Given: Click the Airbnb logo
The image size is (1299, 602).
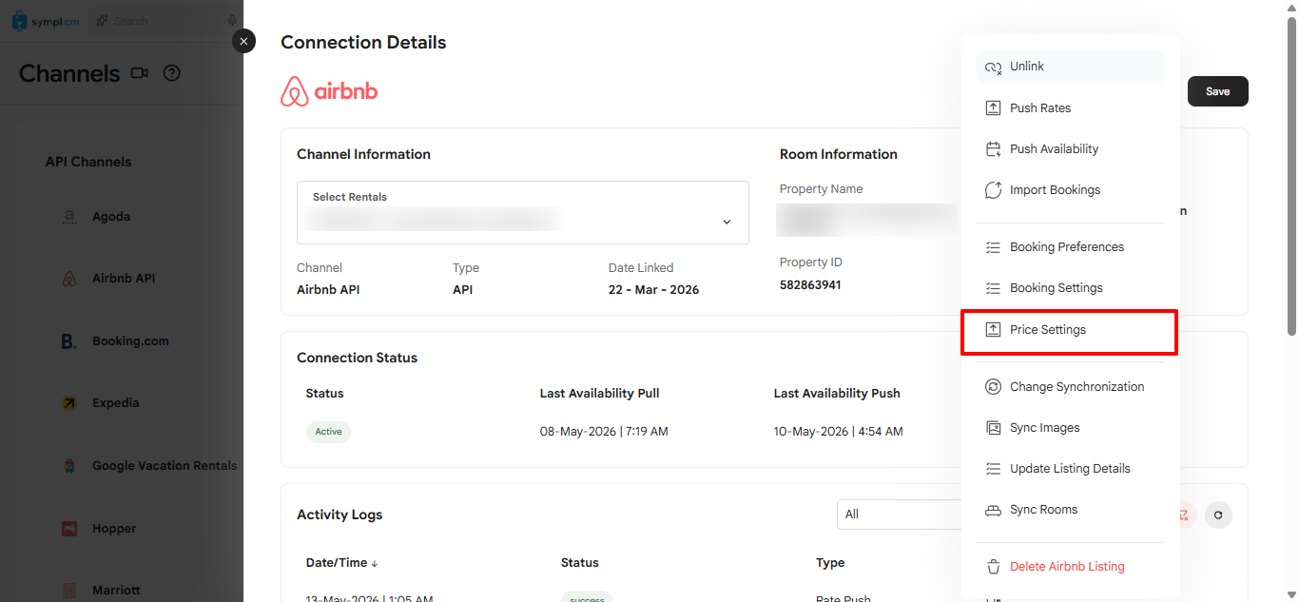Looking at the screenshot, I should point(329,91).
